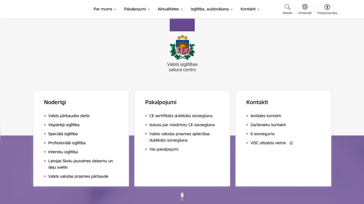364x204 pixels.
Task: Open the Par mums navigation item
Action: point(103,9)
